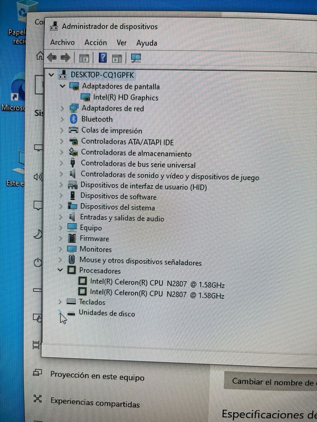Collapse the DESKTOP-CQ1GPFK root node
This screenshot has height=422, width=317.
pyautogui.click(x=52, y=75)
